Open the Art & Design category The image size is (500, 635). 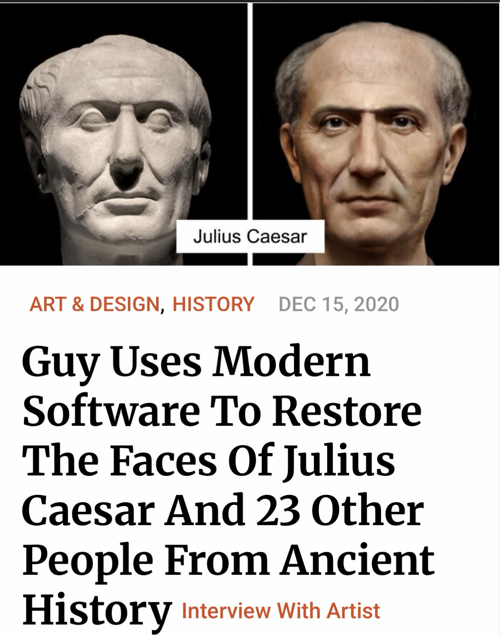click(x=94, y=304)
